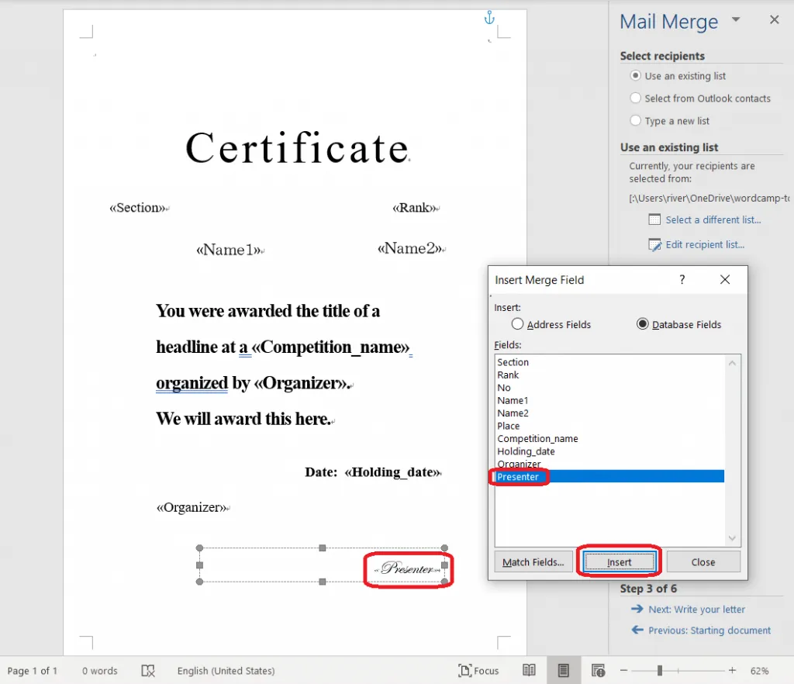Switch to Read Mode view
This screenshot has width=794, height=684.
coord(529,671)
